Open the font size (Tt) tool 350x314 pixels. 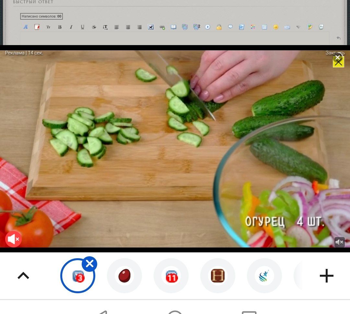48,27
